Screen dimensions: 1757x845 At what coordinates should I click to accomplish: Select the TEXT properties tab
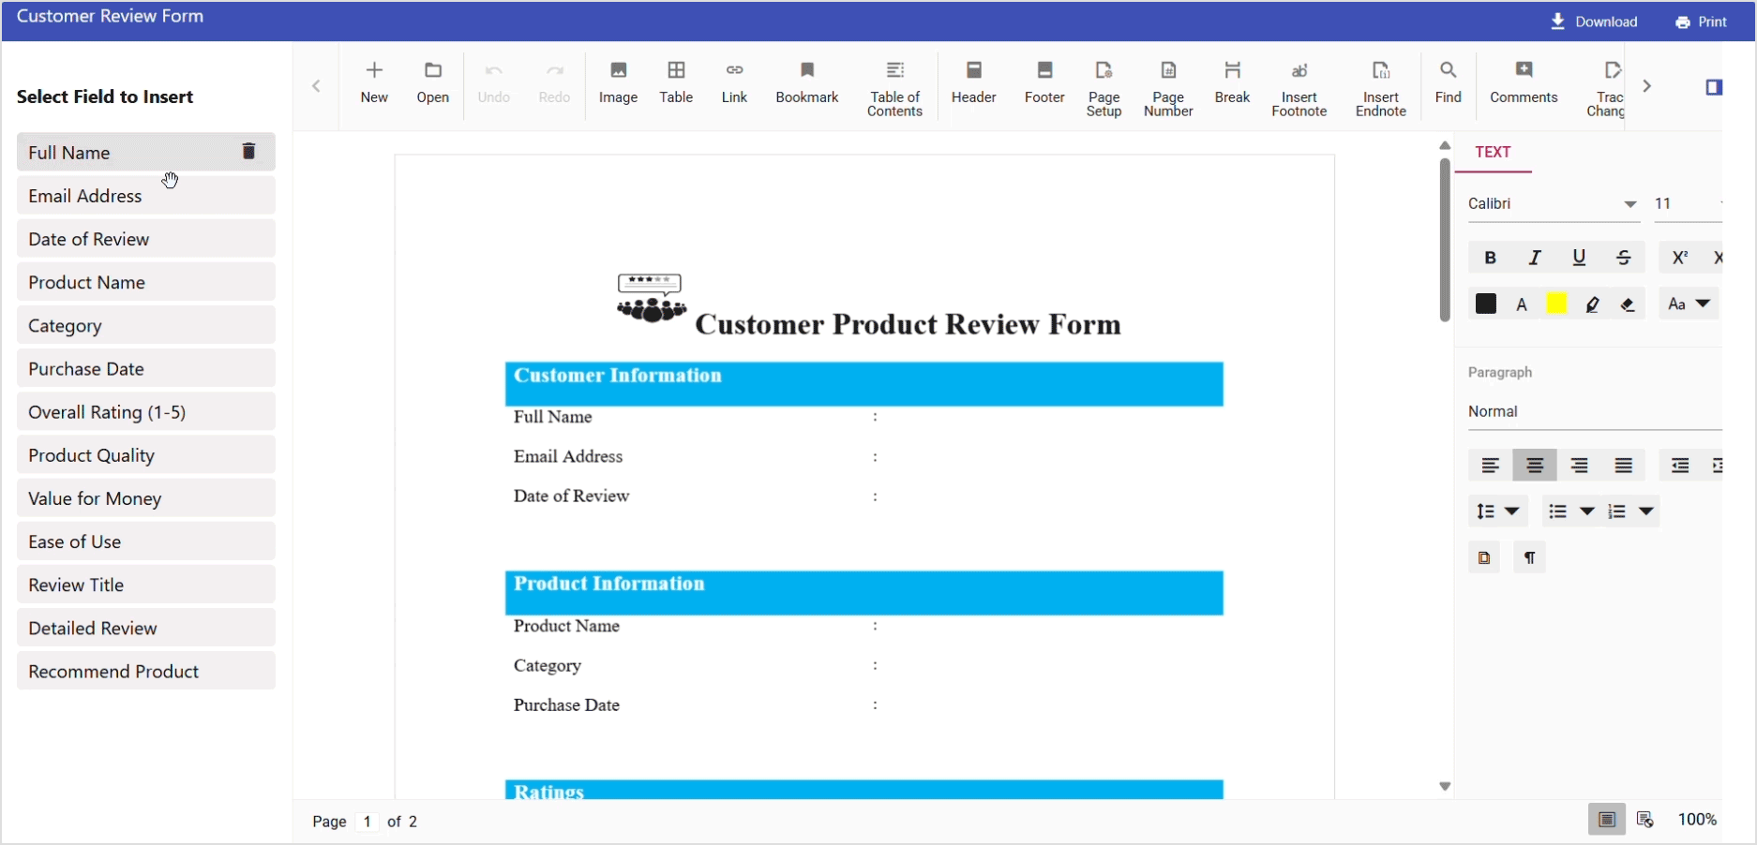click(x=1493, y=153)
